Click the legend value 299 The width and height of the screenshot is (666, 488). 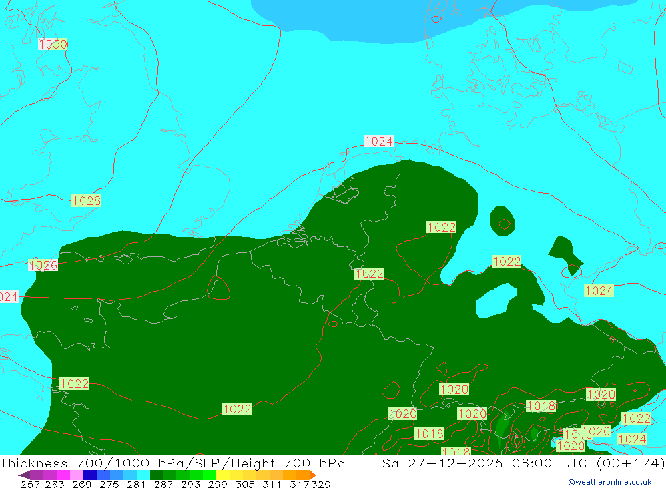point(218,485)
